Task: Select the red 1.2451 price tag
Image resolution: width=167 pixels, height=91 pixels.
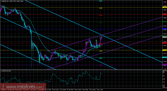Action: [164, 43]
